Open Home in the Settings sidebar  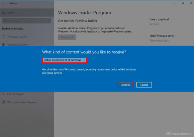(27, 13)
